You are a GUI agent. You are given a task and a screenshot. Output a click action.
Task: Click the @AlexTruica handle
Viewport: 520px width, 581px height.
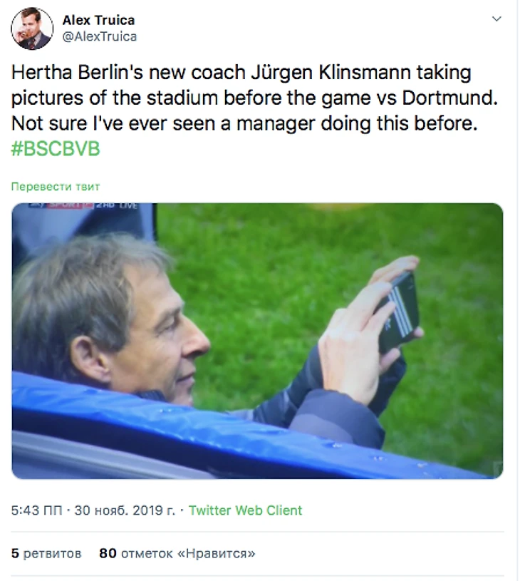(x=99, y=36)
